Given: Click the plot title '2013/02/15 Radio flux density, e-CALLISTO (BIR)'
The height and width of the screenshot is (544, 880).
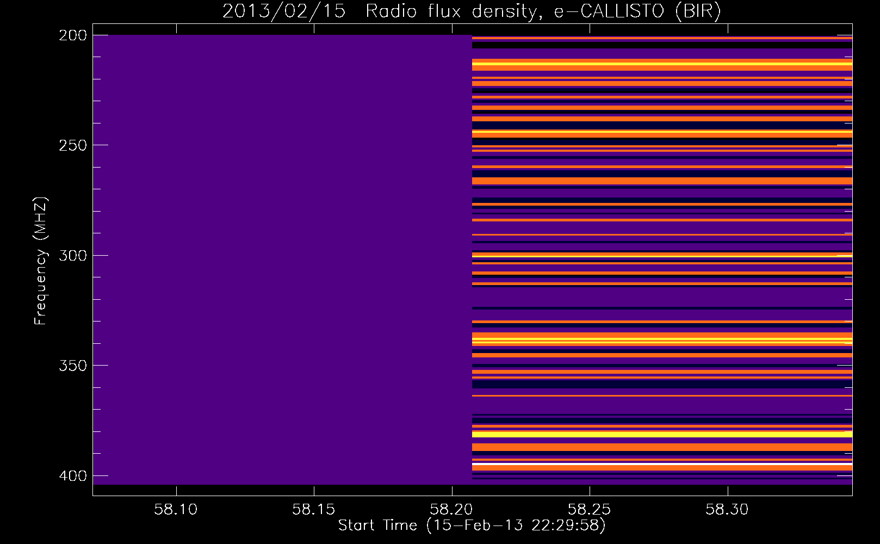Looking at the screenshot, I should 472,11.
